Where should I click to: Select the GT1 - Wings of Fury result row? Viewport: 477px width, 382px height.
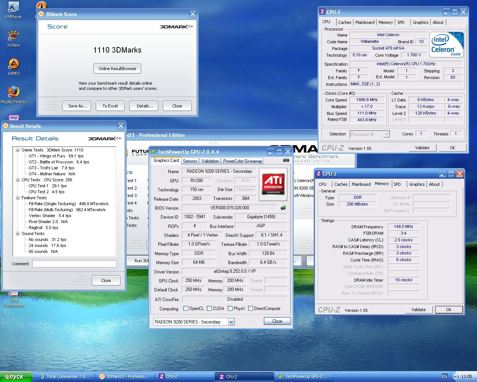tap(56, 156)
